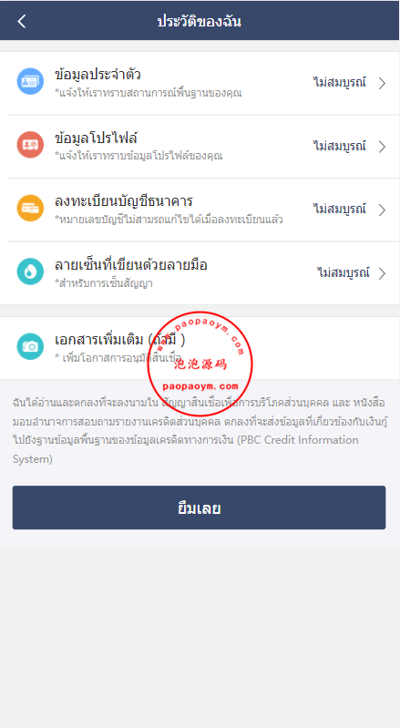The image size is (400, 728).
Task: Expand ลายเซ็นที่เขียนด้วยลายมือ row chevron
Action: click(382, 273)
